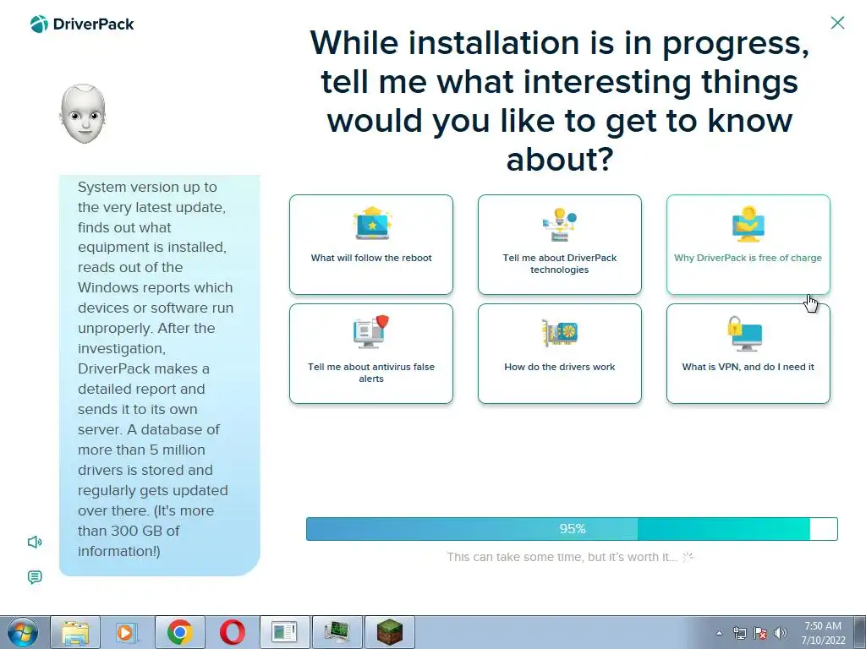The image size is (866, 649).
Task: Open Minecraft grass block taskbar icon
Action: point(389,632)
